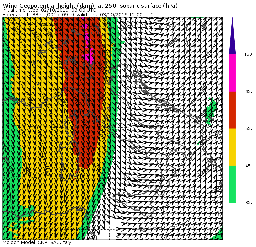This screenshot has height=247, width=256.
Task: Click the legend value '45.'
Action: coord(249,166)
